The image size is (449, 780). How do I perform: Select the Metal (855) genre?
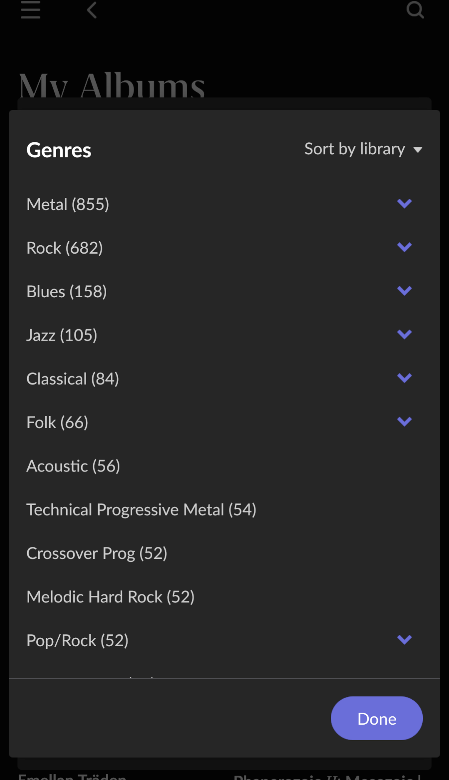[68, 205]
